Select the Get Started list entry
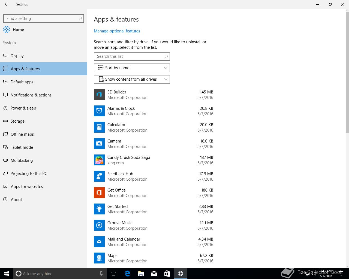Screen dimensions: 349x279 tap(154, 209)
